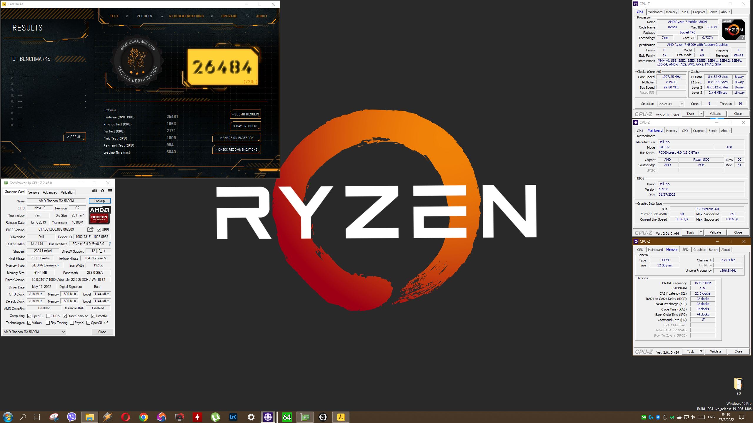Click the Bluetooth tray icon
Image resolution: width=753 pixels, height=423 pixels.
coord(658,417)
